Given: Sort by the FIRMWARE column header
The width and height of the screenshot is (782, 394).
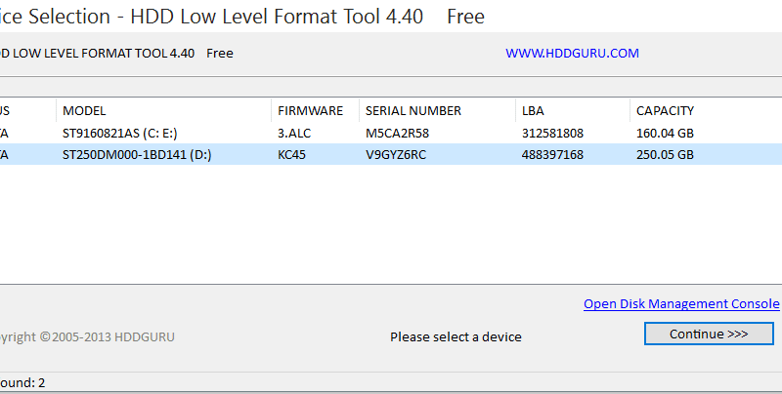Looking at the screenshot, I should coord(315,110).
